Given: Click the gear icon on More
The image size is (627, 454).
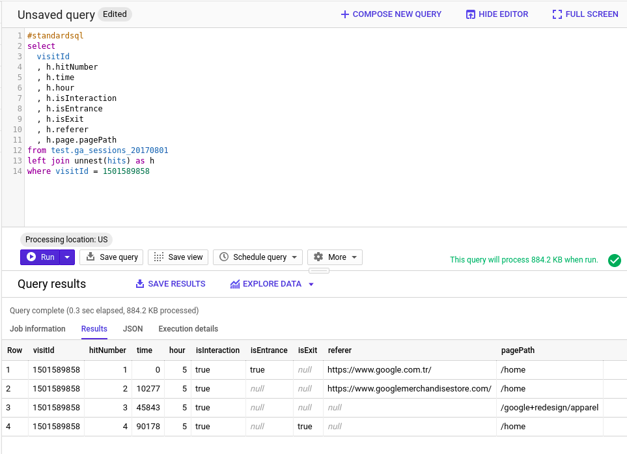Looking at the screenshot, I should pyautogui.click(x=318, y=257).
